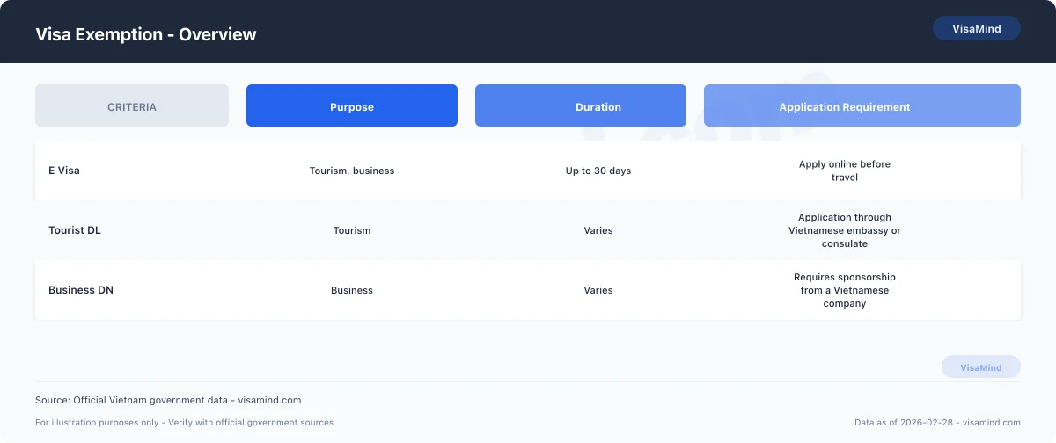Select the Visa Exemption - Overview title
The image size is (1056, 443).
tap(146, 34)
